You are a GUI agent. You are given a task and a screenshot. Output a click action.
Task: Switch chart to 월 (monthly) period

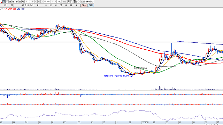pos(10,1)
